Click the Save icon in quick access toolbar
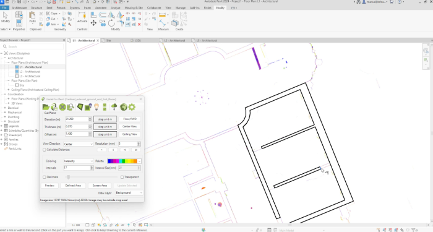 tap(19, 2)
